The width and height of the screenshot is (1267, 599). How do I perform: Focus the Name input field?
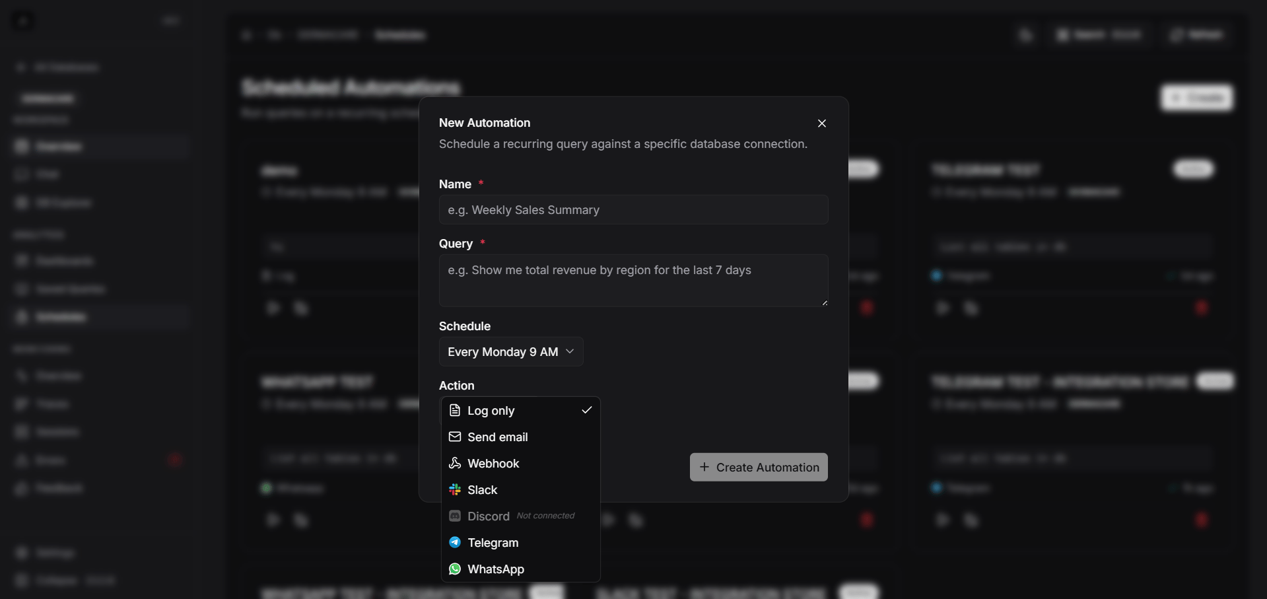[x=633, y=209]
